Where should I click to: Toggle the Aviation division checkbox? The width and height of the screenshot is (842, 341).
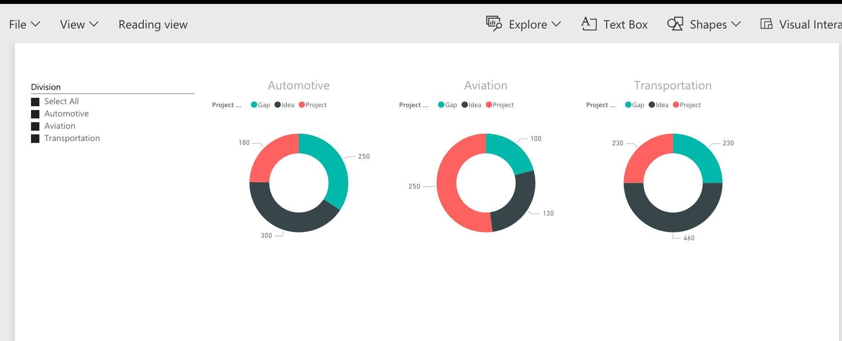coord(35,126)
